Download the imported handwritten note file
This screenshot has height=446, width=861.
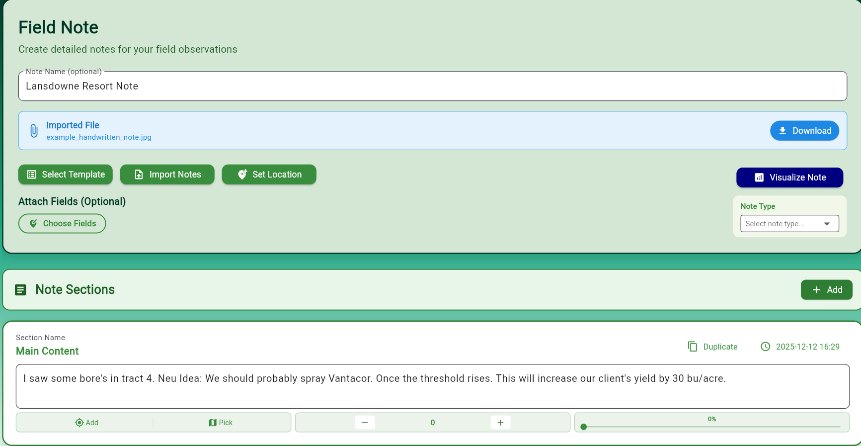pos(804,131)
